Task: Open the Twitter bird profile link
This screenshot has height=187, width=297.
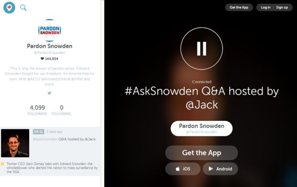Action: 50,93
